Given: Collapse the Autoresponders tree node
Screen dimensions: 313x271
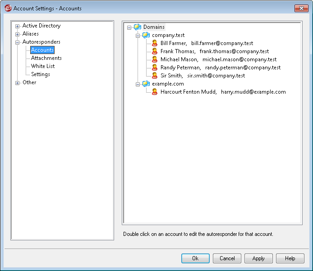Looking at the screenshot, I should (18, 42).
